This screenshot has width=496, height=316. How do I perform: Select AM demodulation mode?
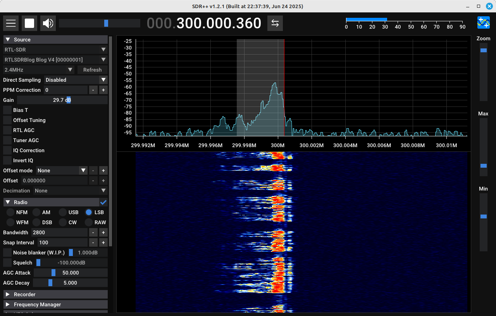36,212
